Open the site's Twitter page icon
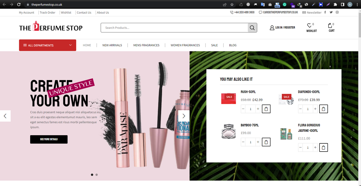The width and height of the screenshot is (361, 186). click(331, 12)
